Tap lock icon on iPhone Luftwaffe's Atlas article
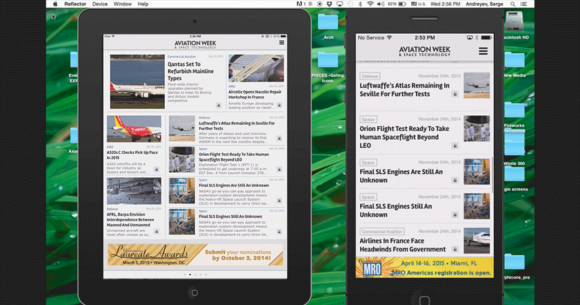Screen dimensions: 580x305 tap(455, 94)
